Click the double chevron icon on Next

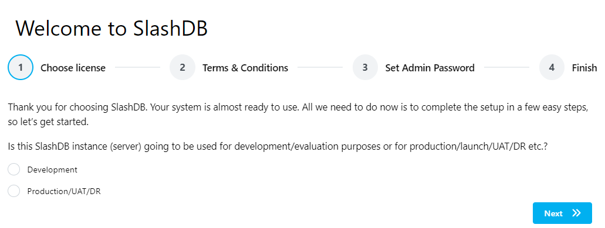[x=576, y=213]
